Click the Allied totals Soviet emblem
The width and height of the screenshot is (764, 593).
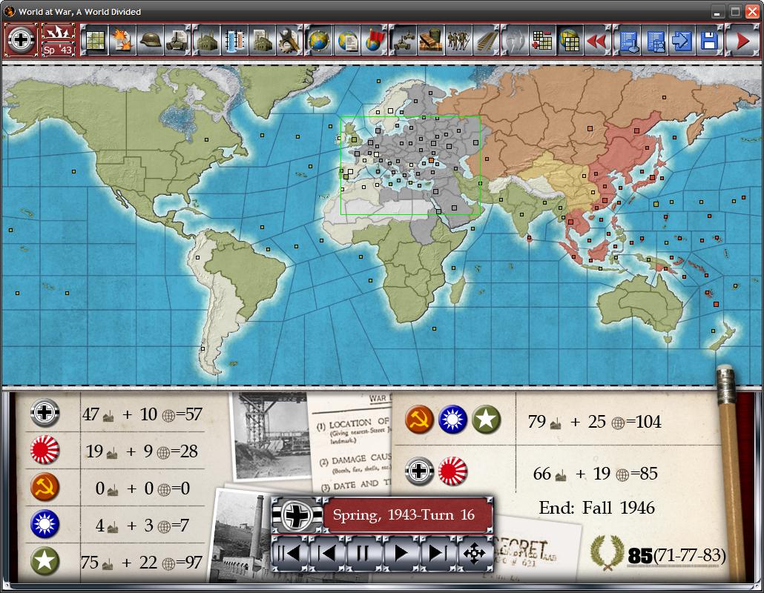pos(420,420)
